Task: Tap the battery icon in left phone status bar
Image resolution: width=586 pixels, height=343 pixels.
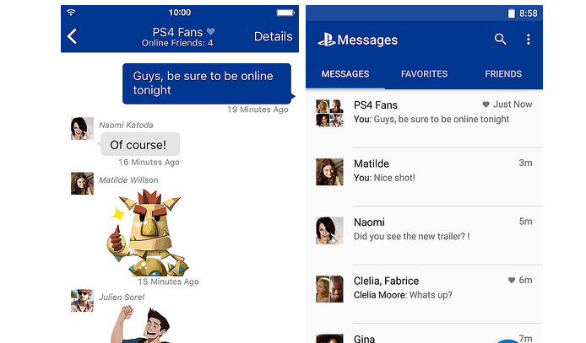Action: tap(285, 13)
